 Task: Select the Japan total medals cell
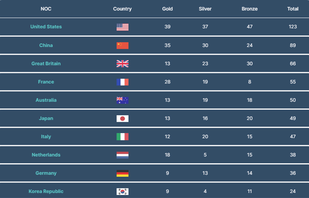[293, 118]
